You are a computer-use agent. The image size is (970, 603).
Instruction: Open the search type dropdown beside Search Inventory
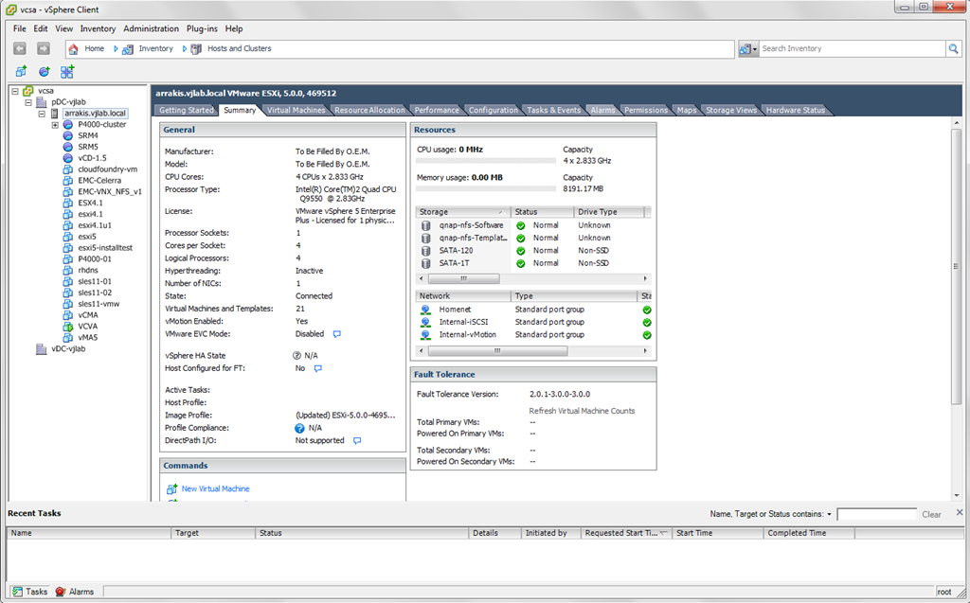[x=748, y=49]
